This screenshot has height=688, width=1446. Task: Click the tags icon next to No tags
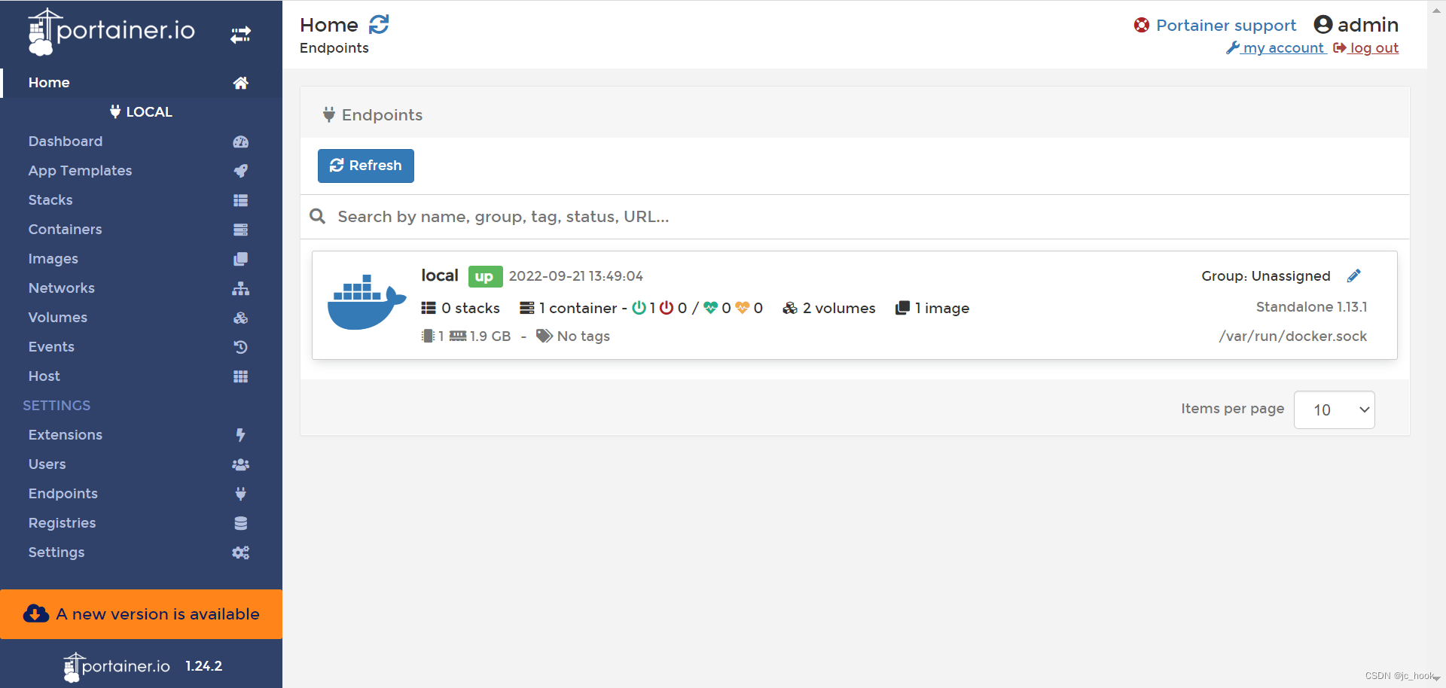[x=544, y=336]
